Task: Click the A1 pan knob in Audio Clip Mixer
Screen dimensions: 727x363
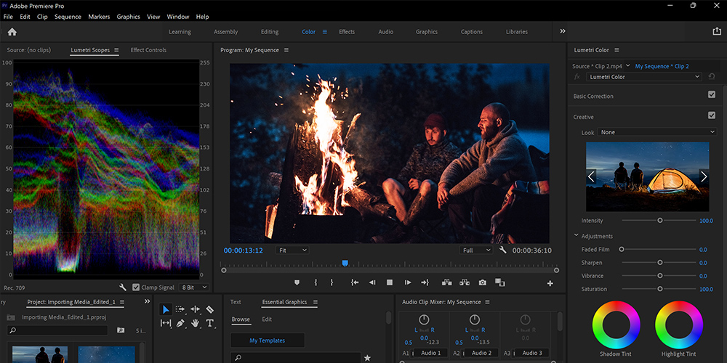Action: click(x=424, y=319)
